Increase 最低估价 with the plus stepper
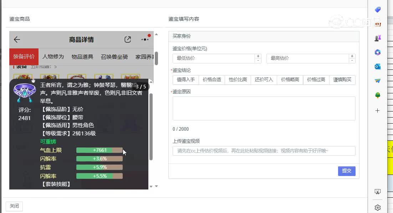Image resolution: width=393 pixels, height=213 pixels. click(258, 56)
